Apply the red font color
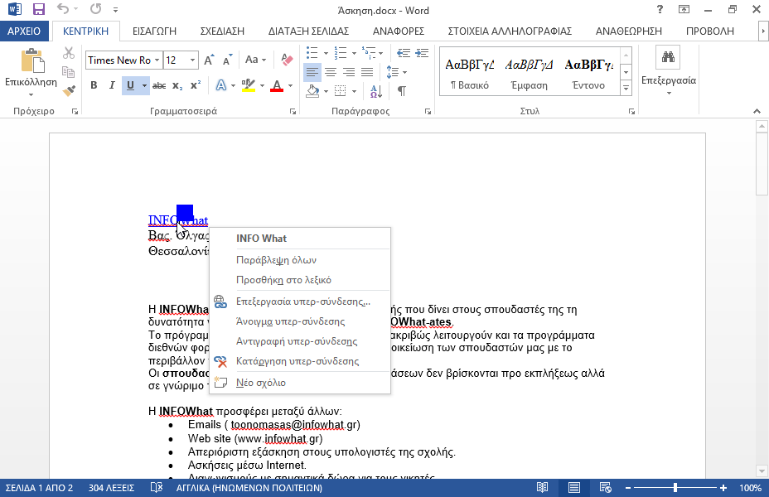The width and height of the screenshot is (769, 497). (277, 86)
